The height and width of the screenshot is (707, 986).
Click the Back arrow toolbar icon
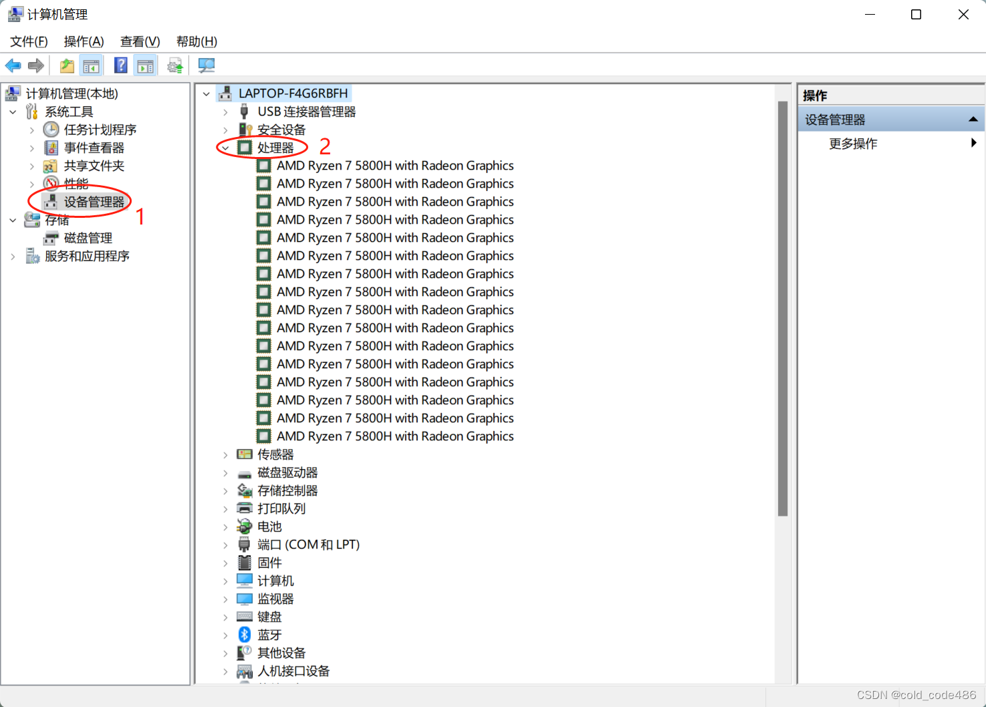pyautogui.click(x=13, y=65)
